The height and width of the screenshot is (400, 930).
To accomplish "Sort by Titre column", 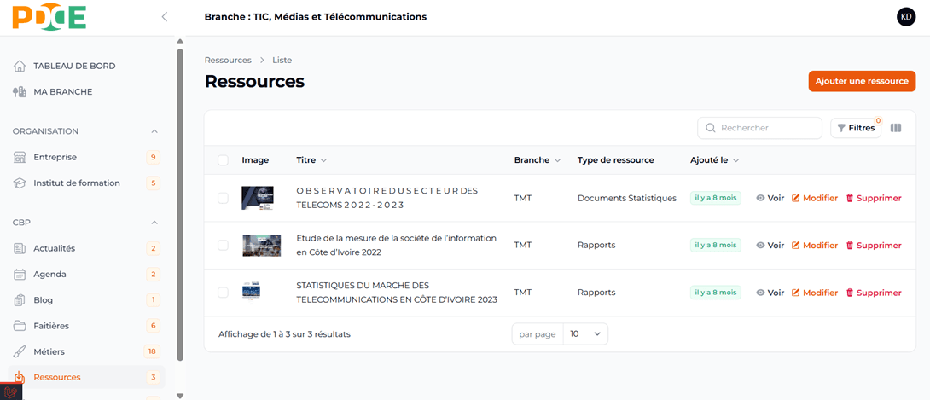I will pos(311,160).
